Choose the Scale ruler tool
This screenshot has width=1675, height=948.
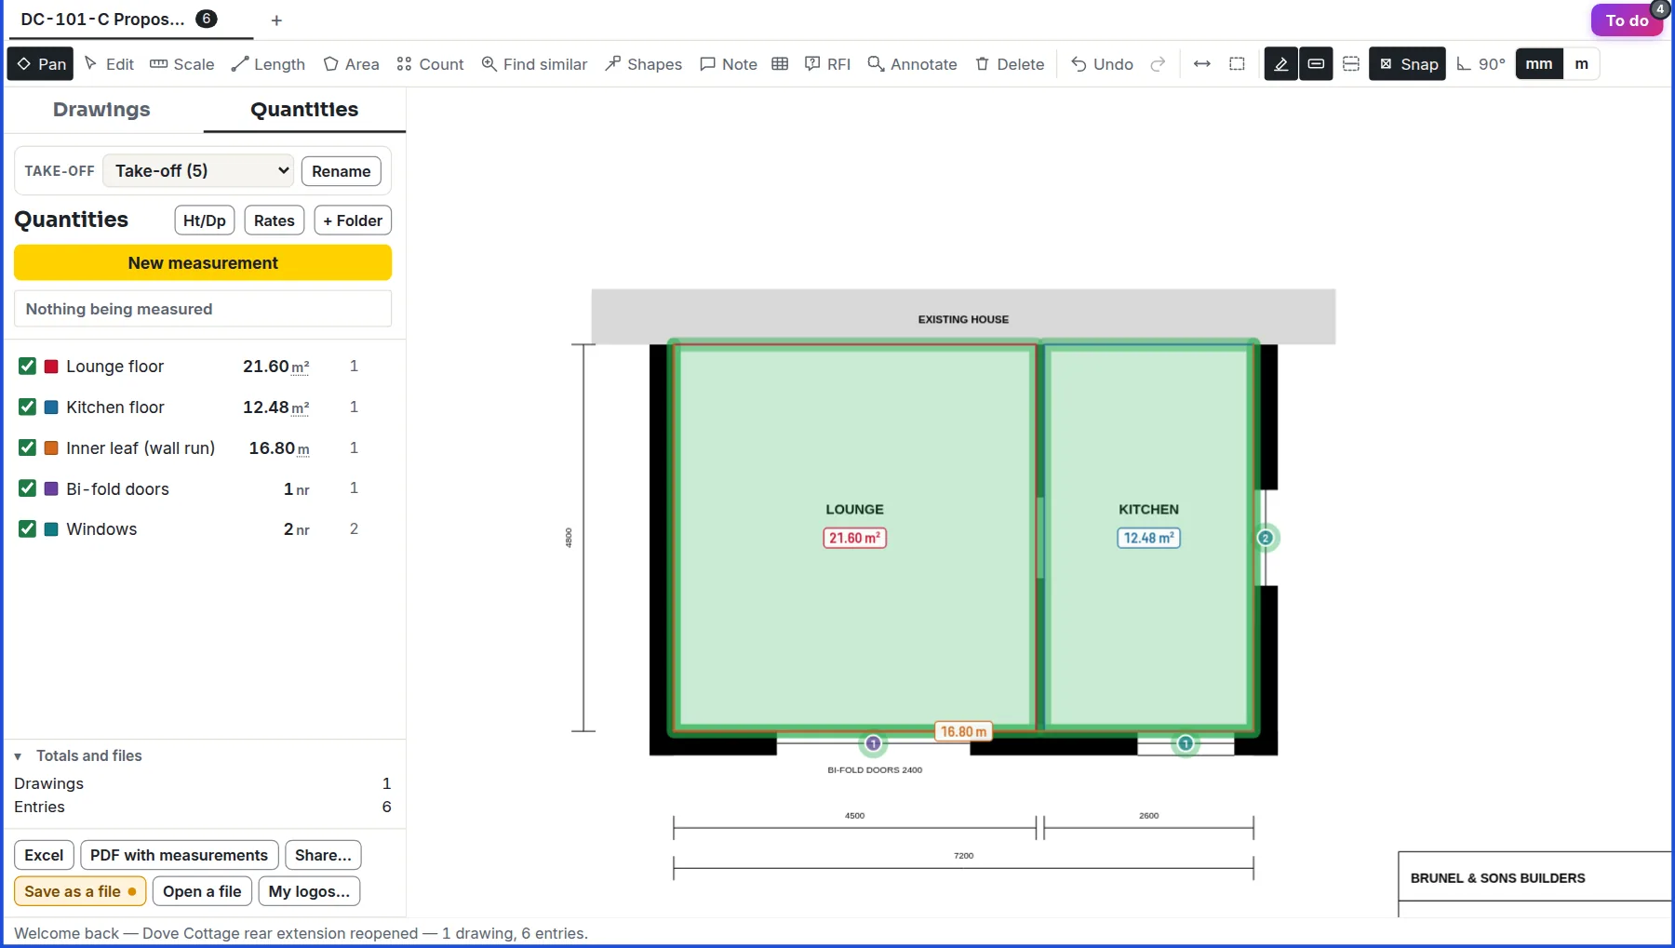[x=182, y=64]
